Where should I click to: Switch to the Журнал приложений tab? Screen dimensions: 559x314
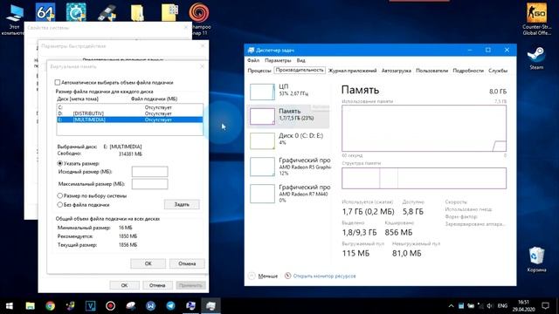352,71
